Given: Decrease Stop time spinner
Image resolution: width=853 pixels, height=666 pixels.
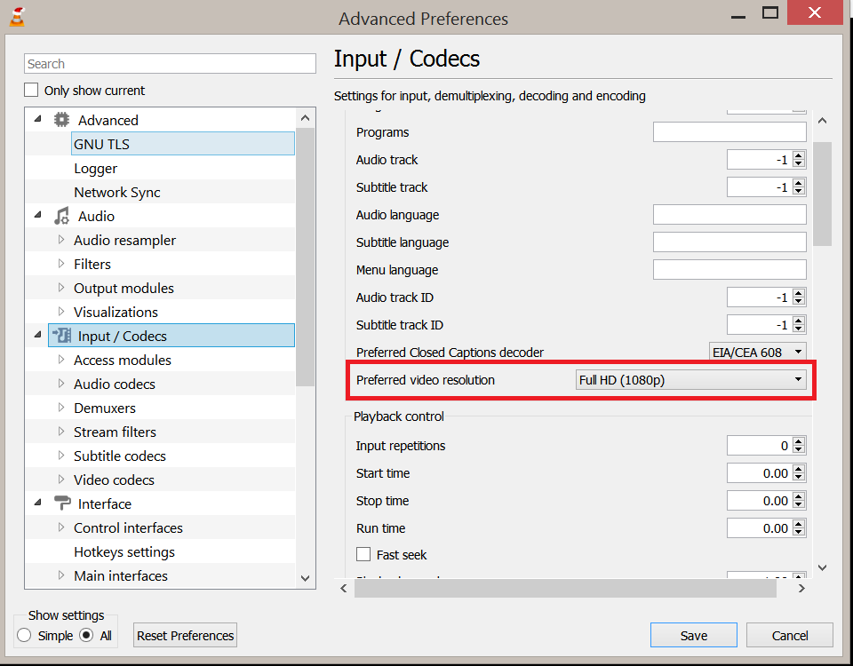Looking at the screenshot, I should click(799, 504).
